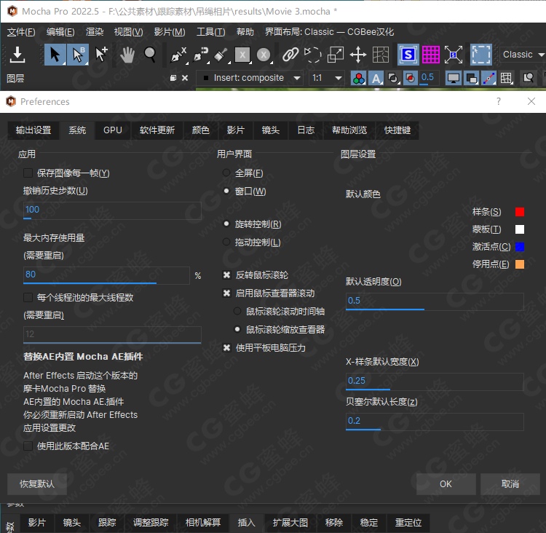Click the blue 激活点(C) color swatch
Image resolution: width=546 pixels, height=533 pixels.
point(520,247)
